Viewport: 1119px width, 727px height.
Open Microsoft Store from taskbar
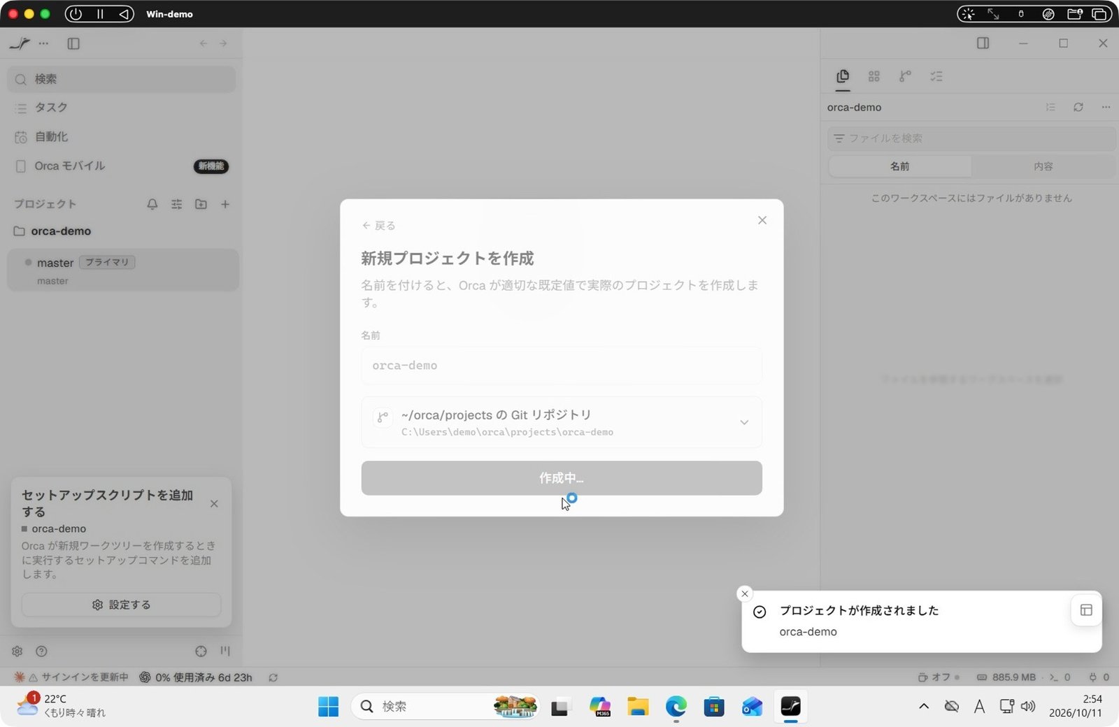click(714, 707)
